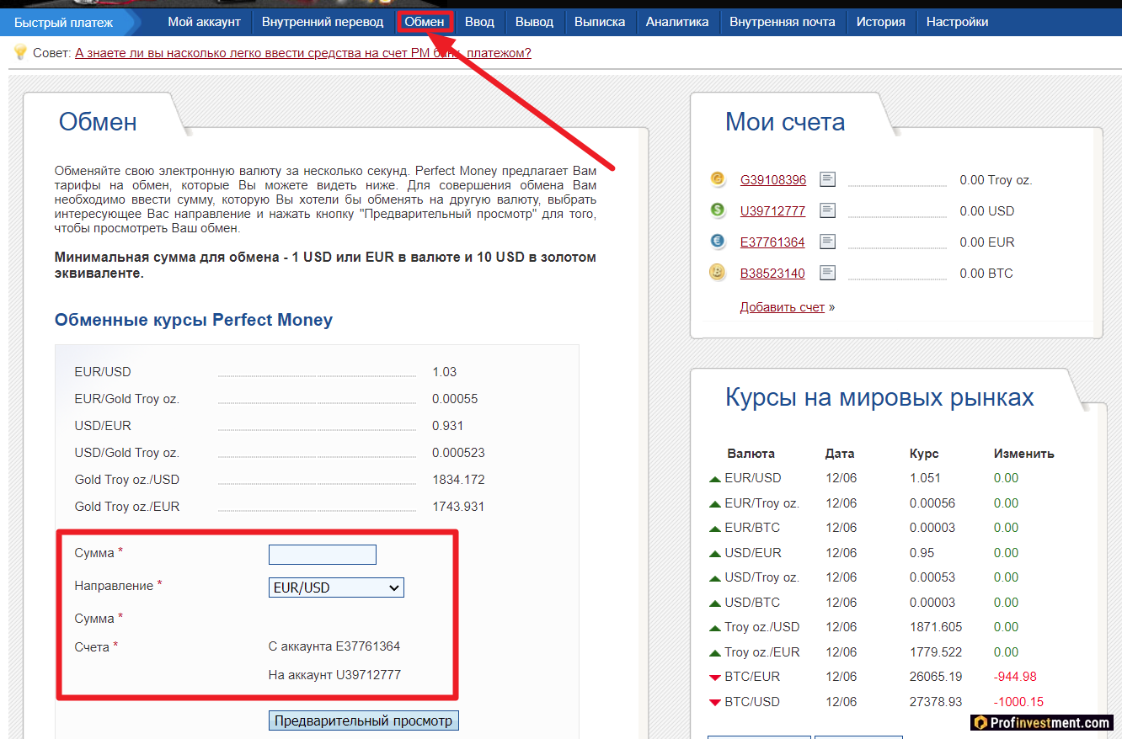The width and height of the screenshot is (1122, 739).
Task: Click the 1743.931 Gold/EUR rate value
Action: pos(458,507)
